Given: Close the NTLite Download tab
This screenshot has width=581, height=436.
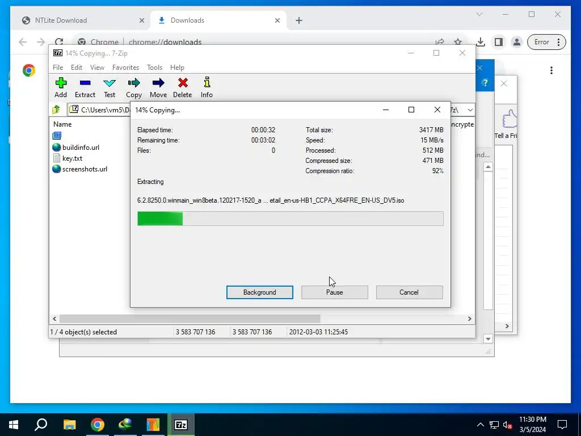Looking at the screenshot, I should click(141, 20).
